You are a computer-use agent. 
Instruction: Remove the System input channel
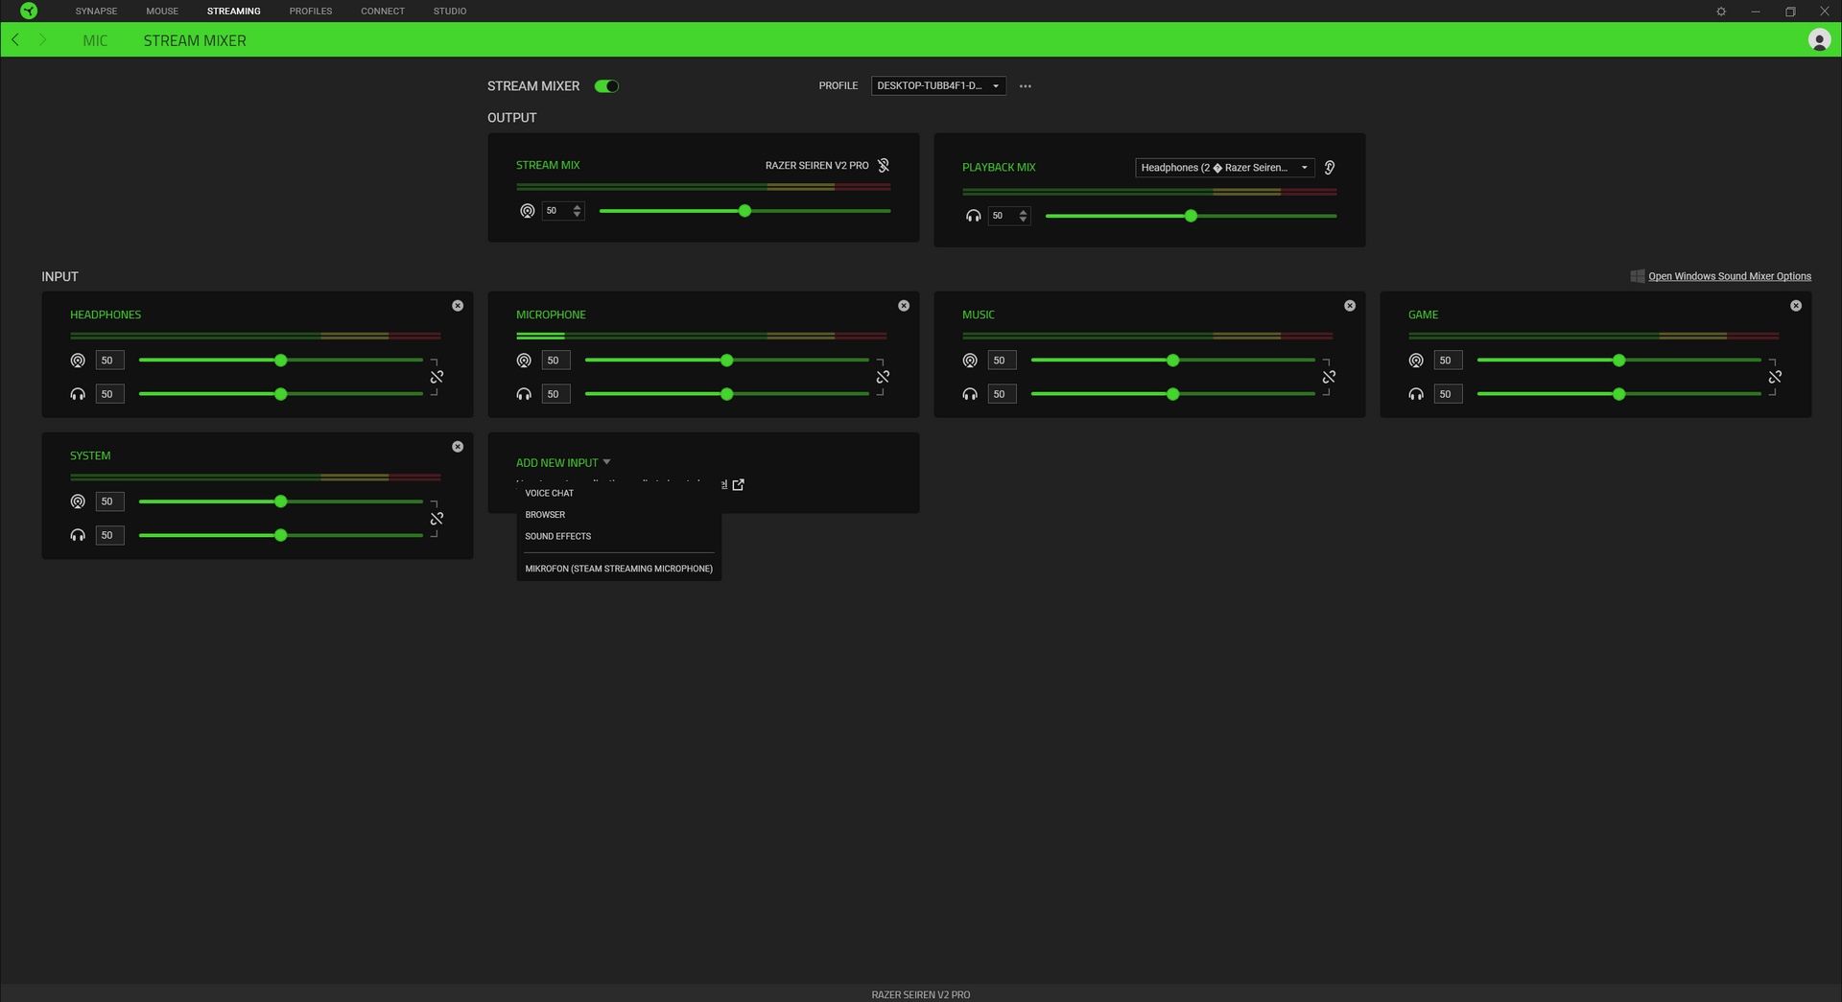(x=458, y=447)
